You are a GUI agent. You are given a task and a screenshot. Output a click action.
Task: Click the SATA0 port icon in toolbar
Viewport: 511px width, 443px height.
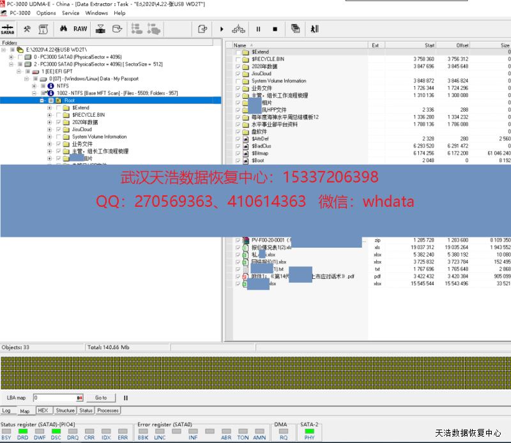click(8, 29)
